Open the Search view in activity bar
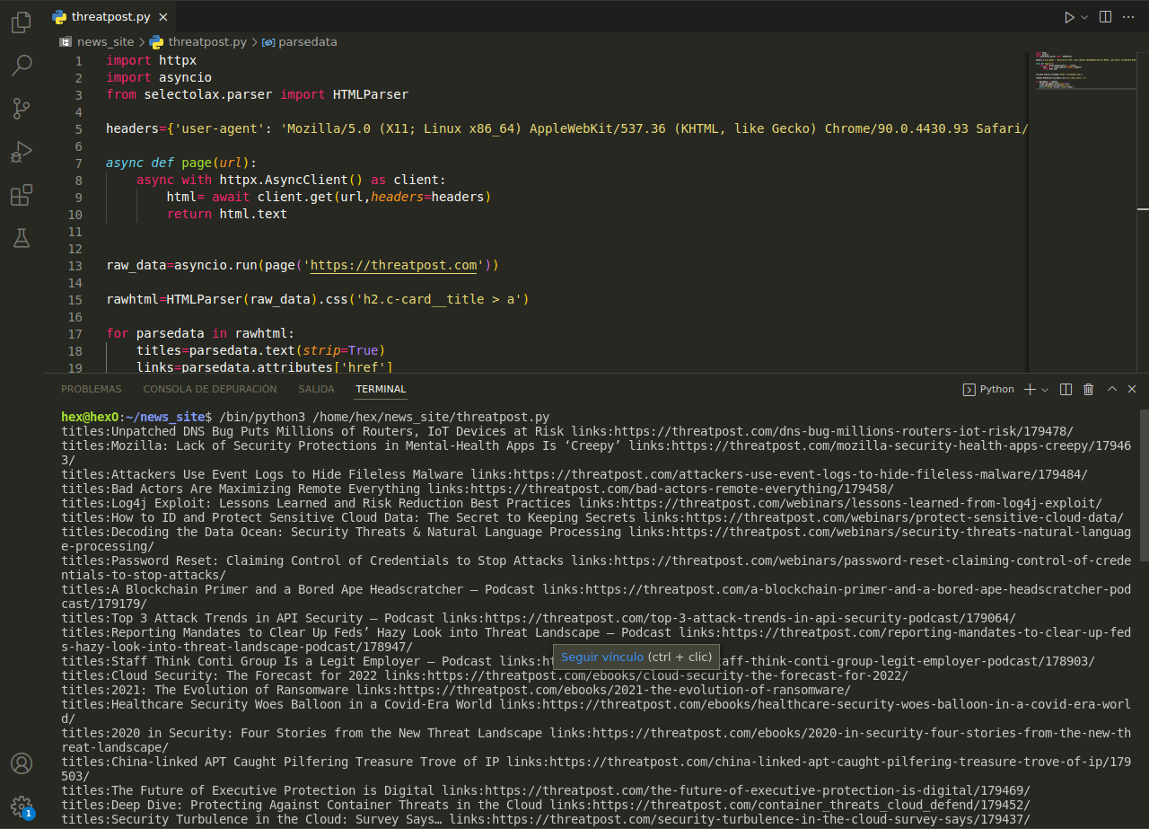The image size is (1149, 829). pos(22,66)
